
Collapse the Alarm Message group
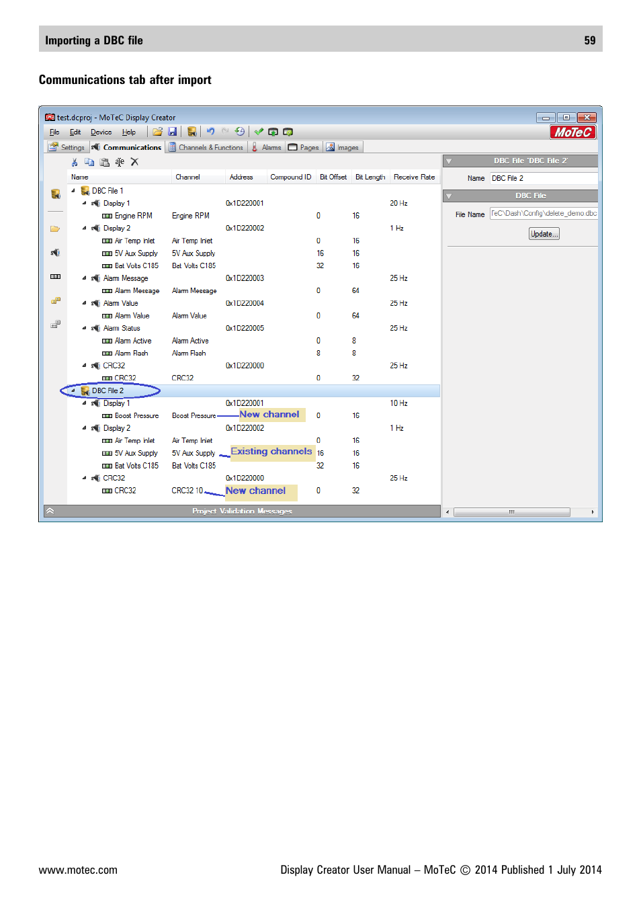click(x=84, y=278)
